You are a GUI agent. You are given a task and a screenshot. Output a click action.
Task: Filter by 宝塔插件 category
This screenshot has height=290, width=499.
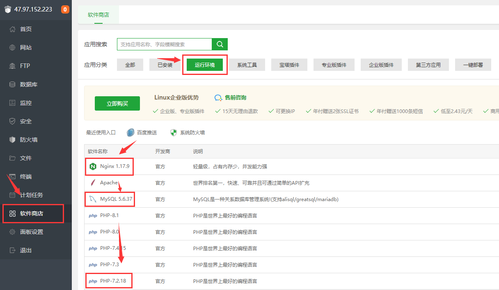(289, 65)
